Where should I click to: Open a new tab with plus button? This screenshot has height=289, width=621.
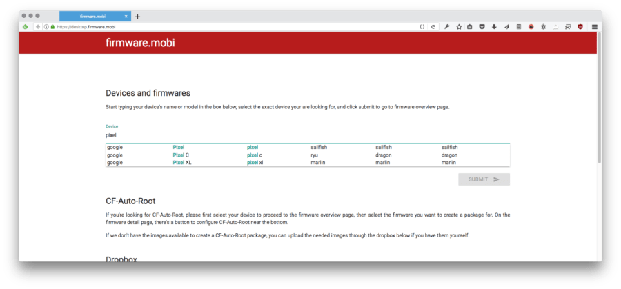pos(137,17)
